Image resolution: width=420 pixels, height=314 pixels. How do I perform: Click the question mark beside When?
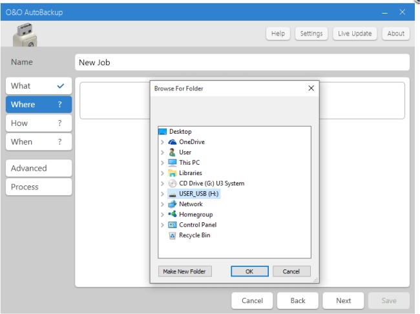tap(59, 141)
